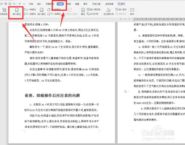The image size is (185, 145).
Task: Switch to the 视图 (View) tab
Action: coord(77,4)
